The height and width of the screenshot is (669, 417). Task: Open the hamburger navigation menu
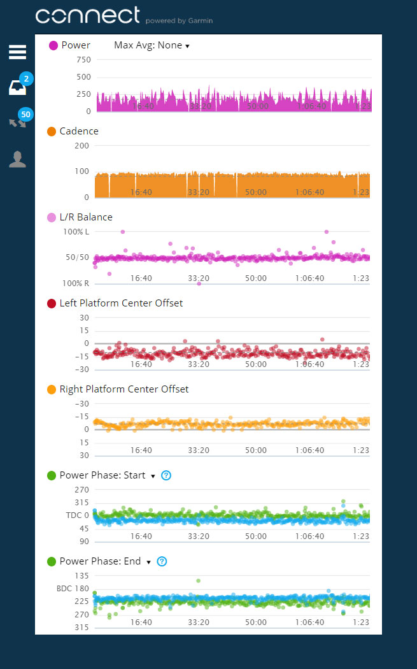tap(17, 52)
